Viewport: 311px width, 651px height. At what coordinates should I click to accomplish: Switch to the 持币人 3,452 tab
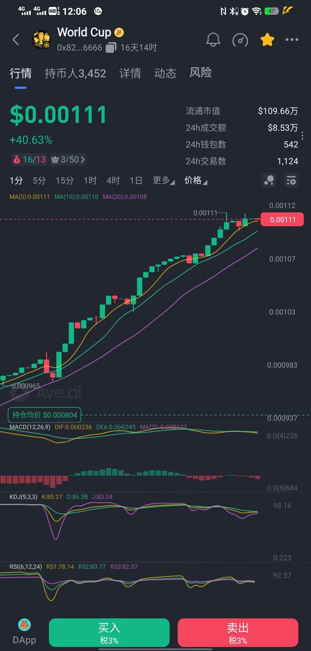(75, 73)
